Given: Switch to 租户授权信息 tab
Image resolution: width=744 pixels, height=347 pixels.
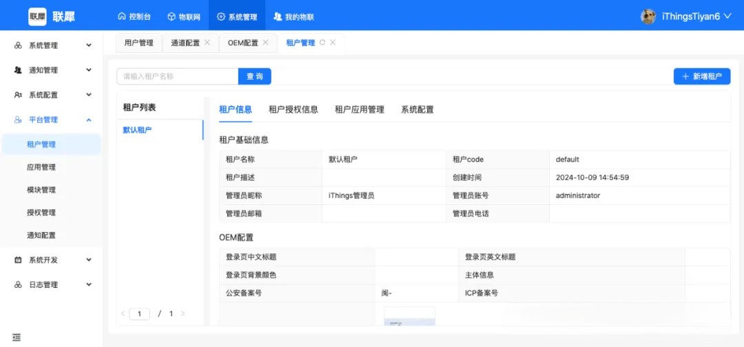Looking at the screenshot, I should 293,109.
